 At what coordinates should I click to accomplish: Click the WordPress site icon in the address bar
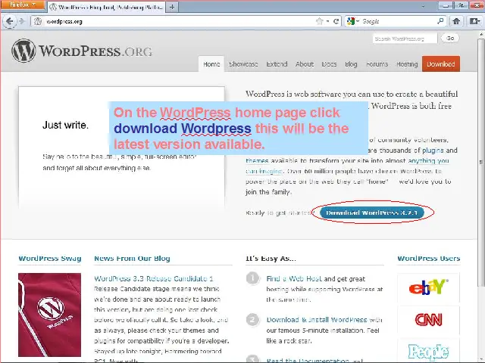pyautogui.click(x=38, y=21)
